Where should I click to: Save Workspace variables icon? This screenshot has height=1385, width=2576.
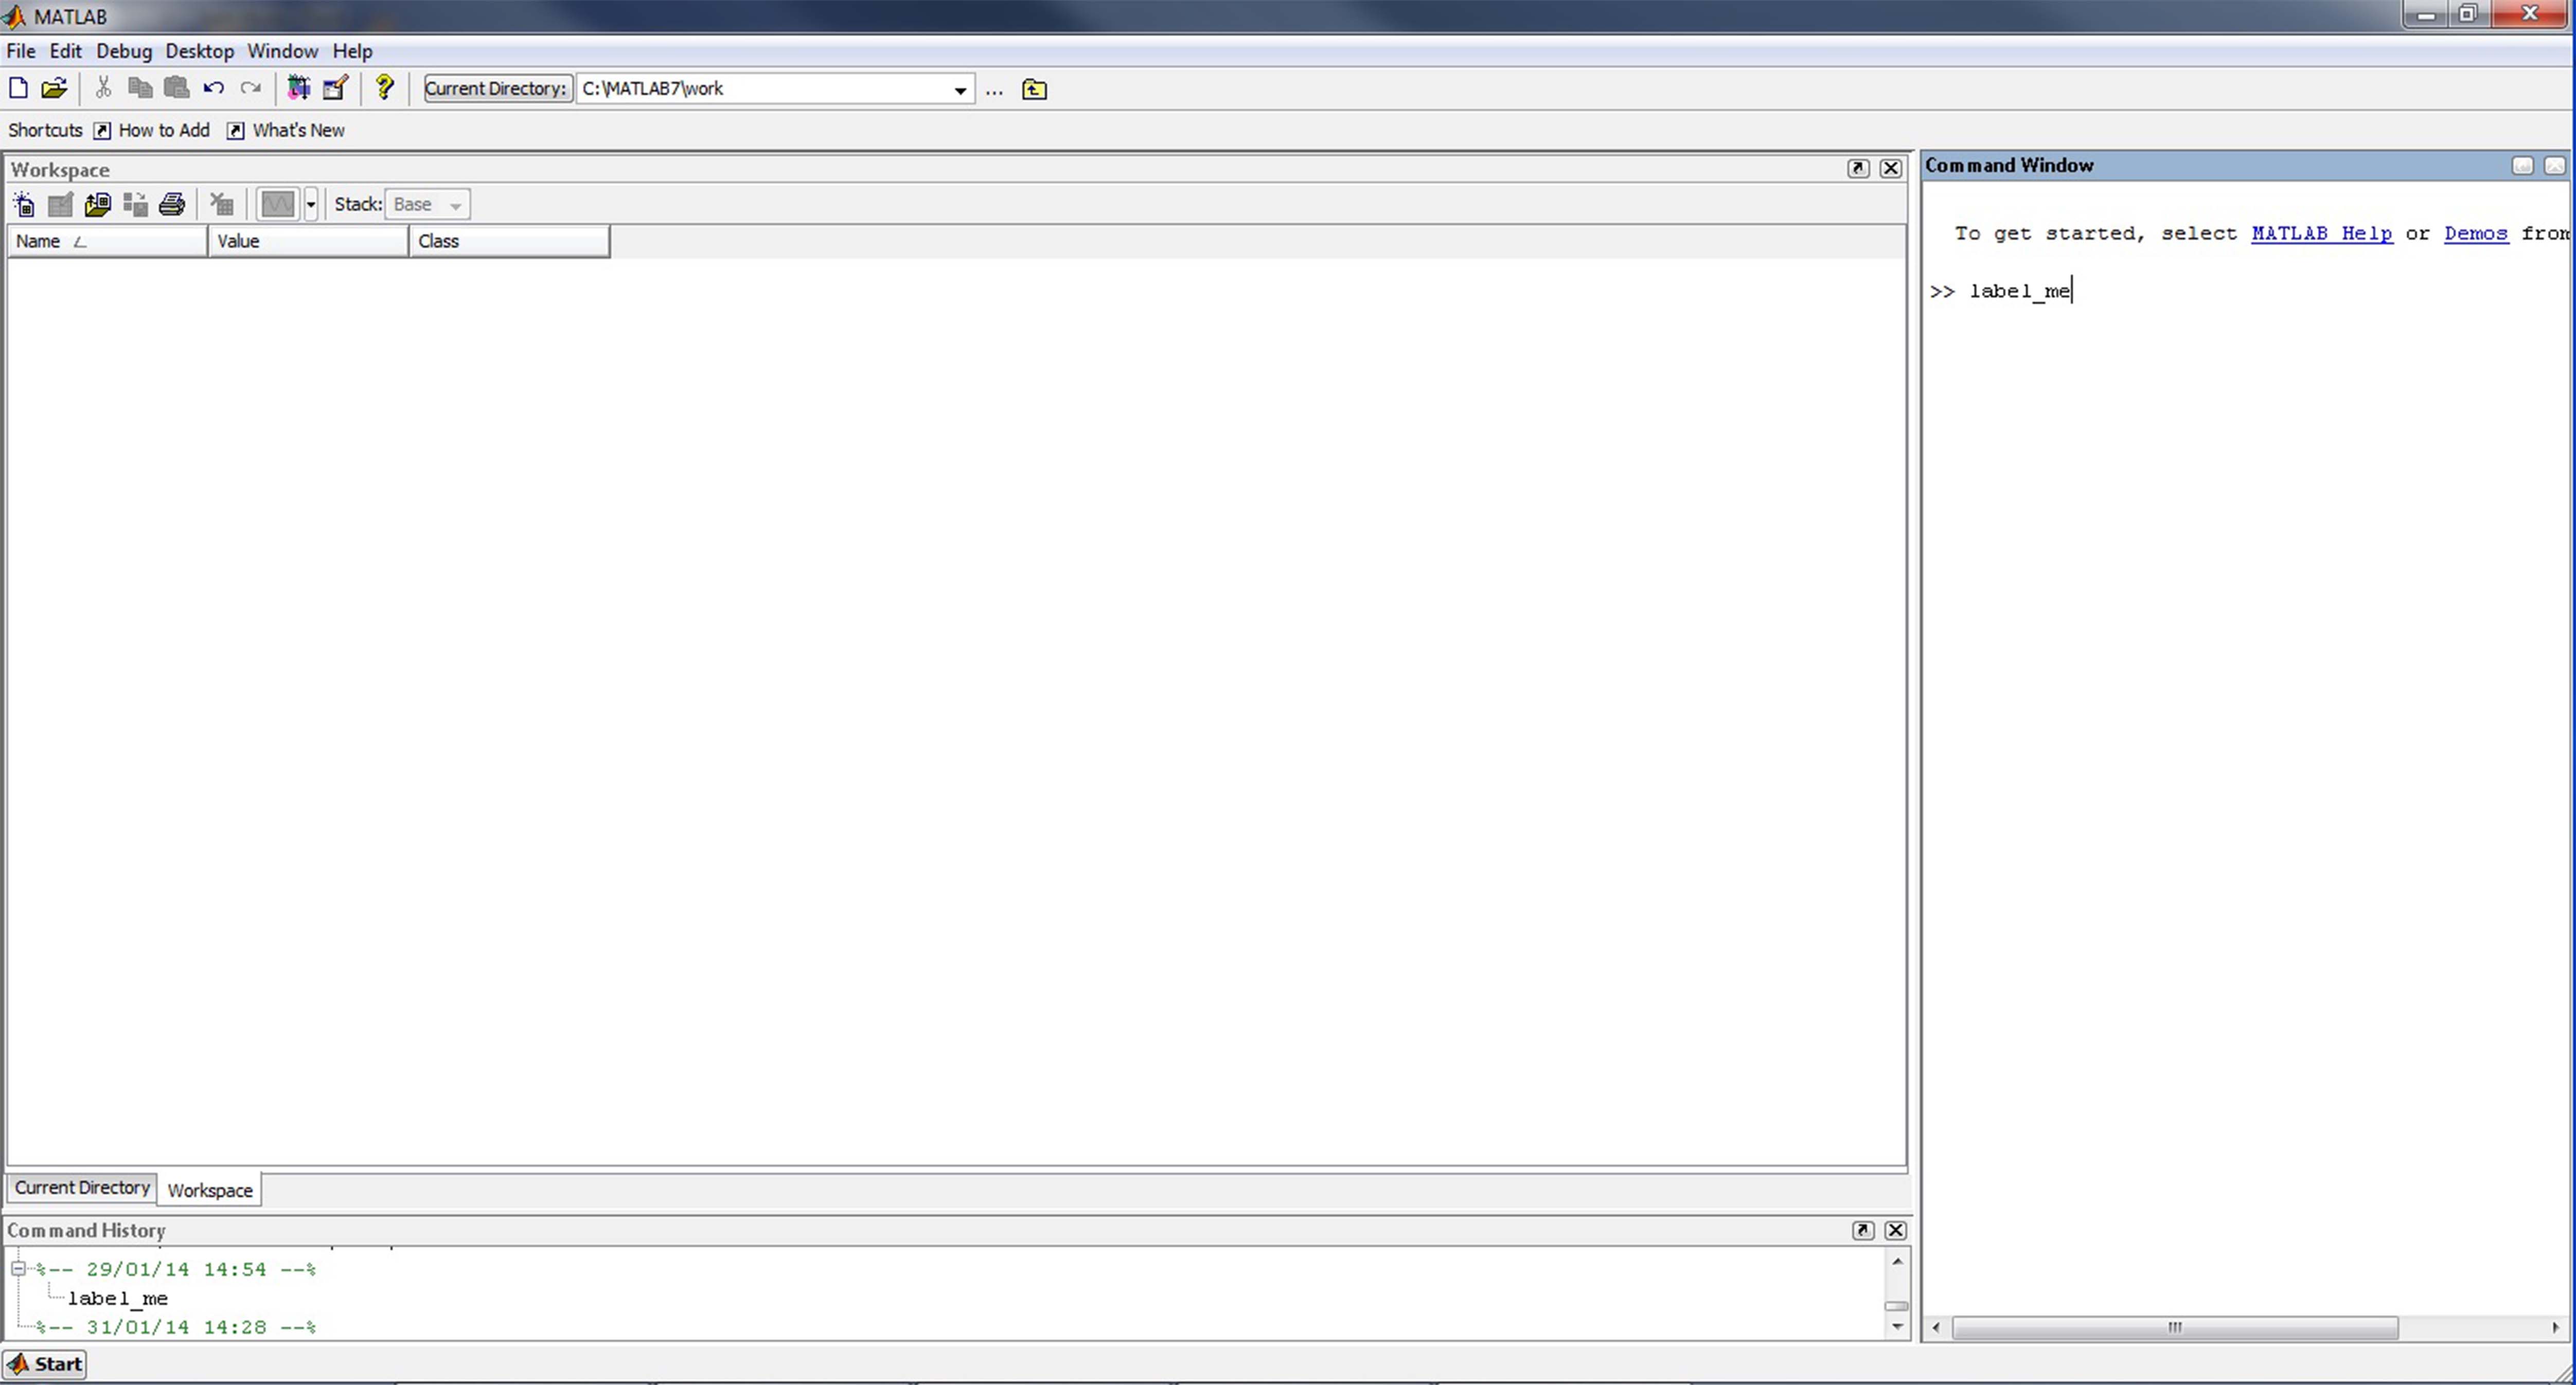pyautogui.click(x=135, y=205)
